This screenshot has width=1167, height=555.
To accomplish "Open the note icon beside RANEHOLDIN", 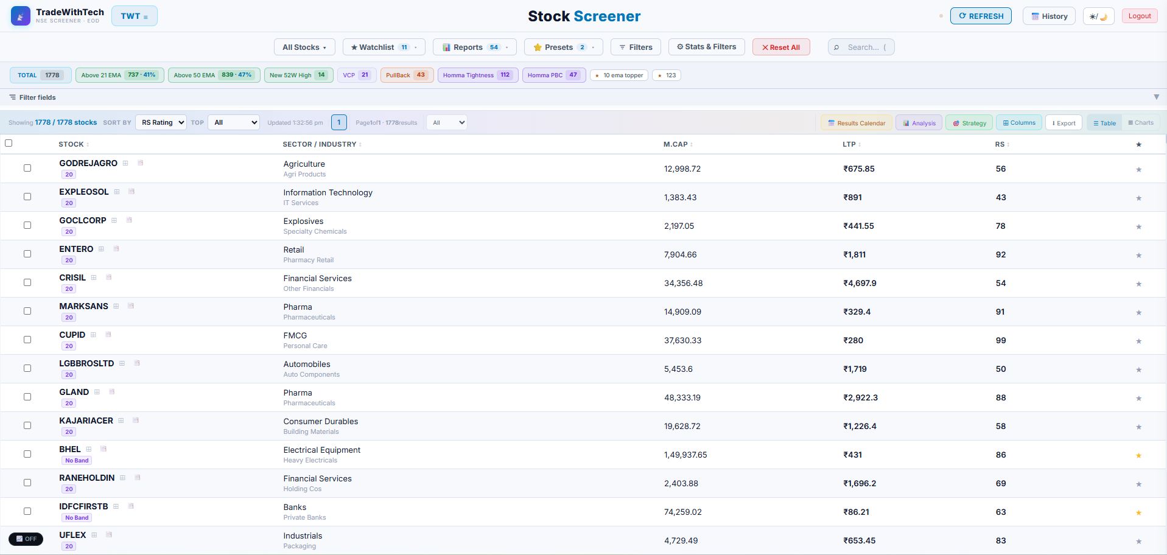I will click(x=138, y=478).
